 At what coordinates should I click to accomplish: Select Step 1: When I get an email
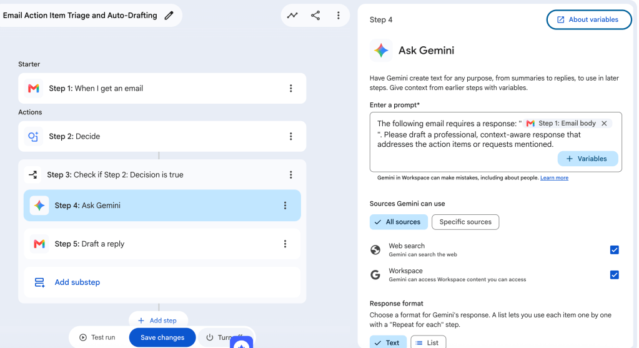pyautogui.click(x=162, y=89)
